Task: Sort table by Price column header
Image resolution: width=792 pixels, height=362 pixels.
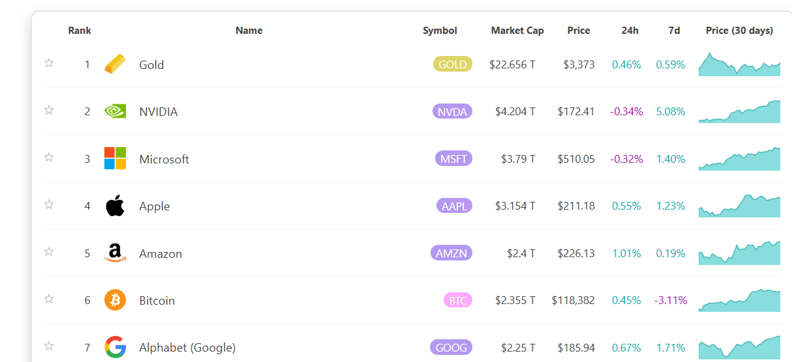Action: tap(579, 31)
